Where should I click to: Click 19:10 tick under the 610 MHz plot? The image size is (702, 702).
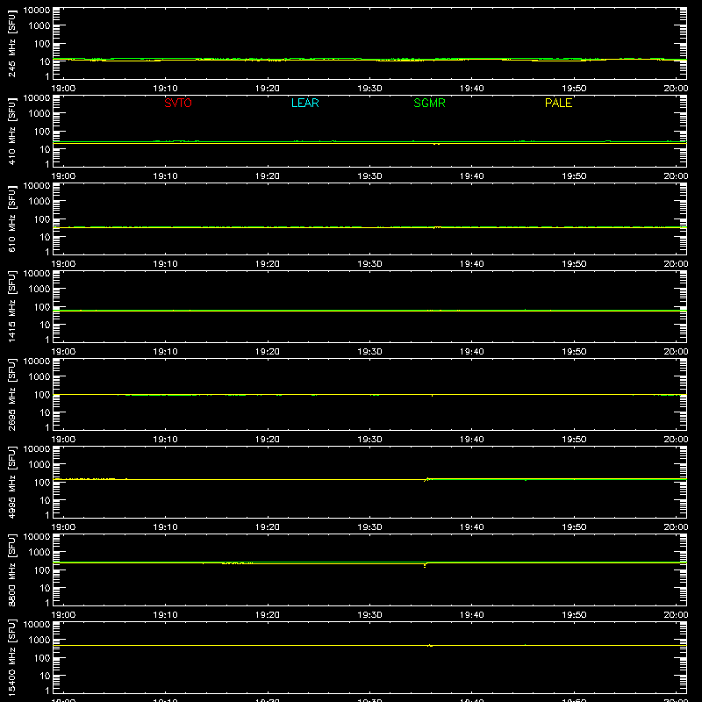[x=165, y=264]
